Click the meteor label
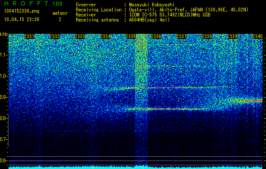Viewport: 266px width, 169px height. [x=60, y=13]
